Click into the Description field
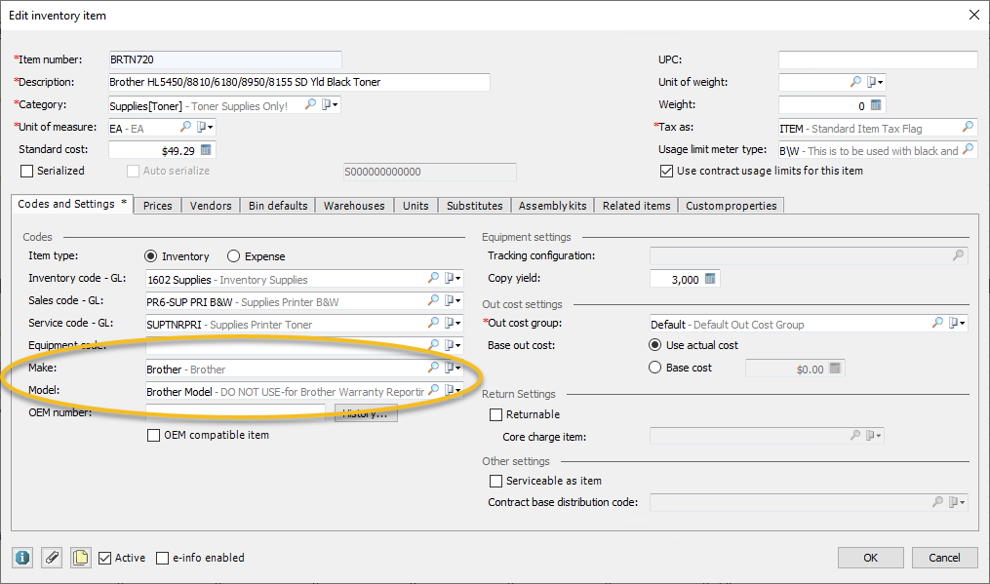Viewport: 990px width, 584px height. click(x=299, y=82)
